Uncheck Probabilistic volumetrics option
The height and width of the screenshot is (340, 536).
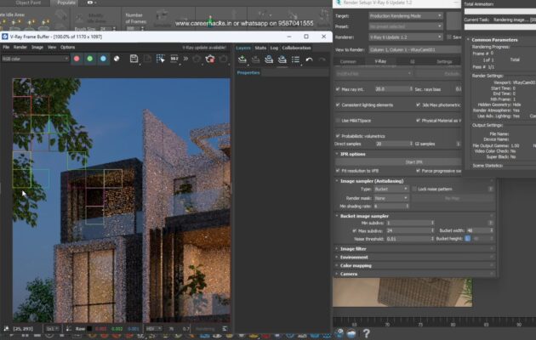point(338,135)
